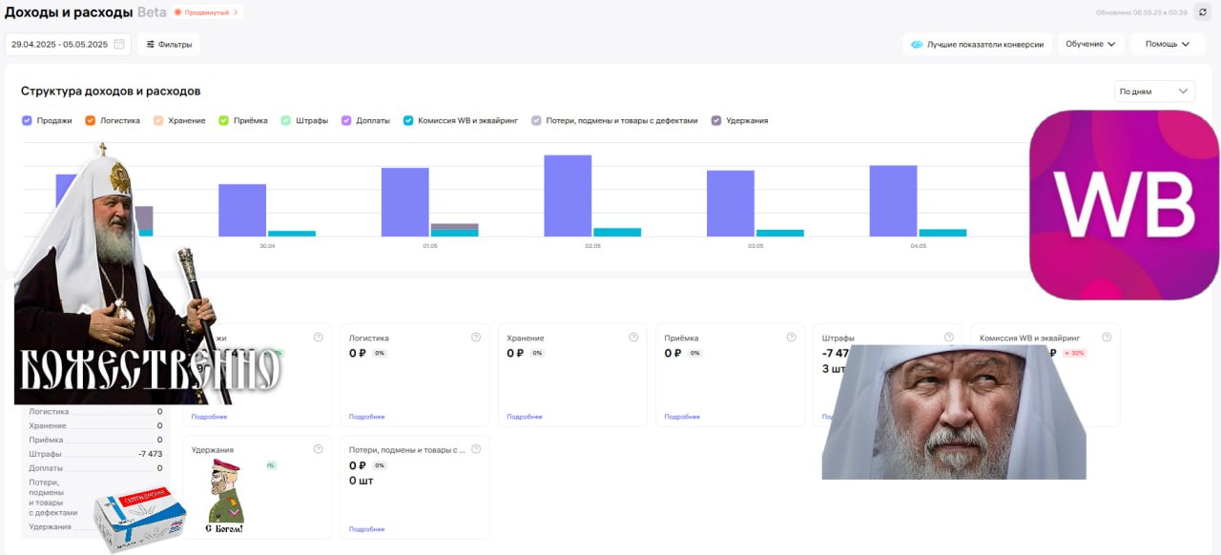The width and height of the screenshot is (1221, 555).
Task: Expand the Помощь dropdown menu
Action: tap(1168, 44)
